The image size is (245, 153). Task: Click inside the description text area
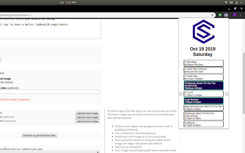tap(50, 29)
